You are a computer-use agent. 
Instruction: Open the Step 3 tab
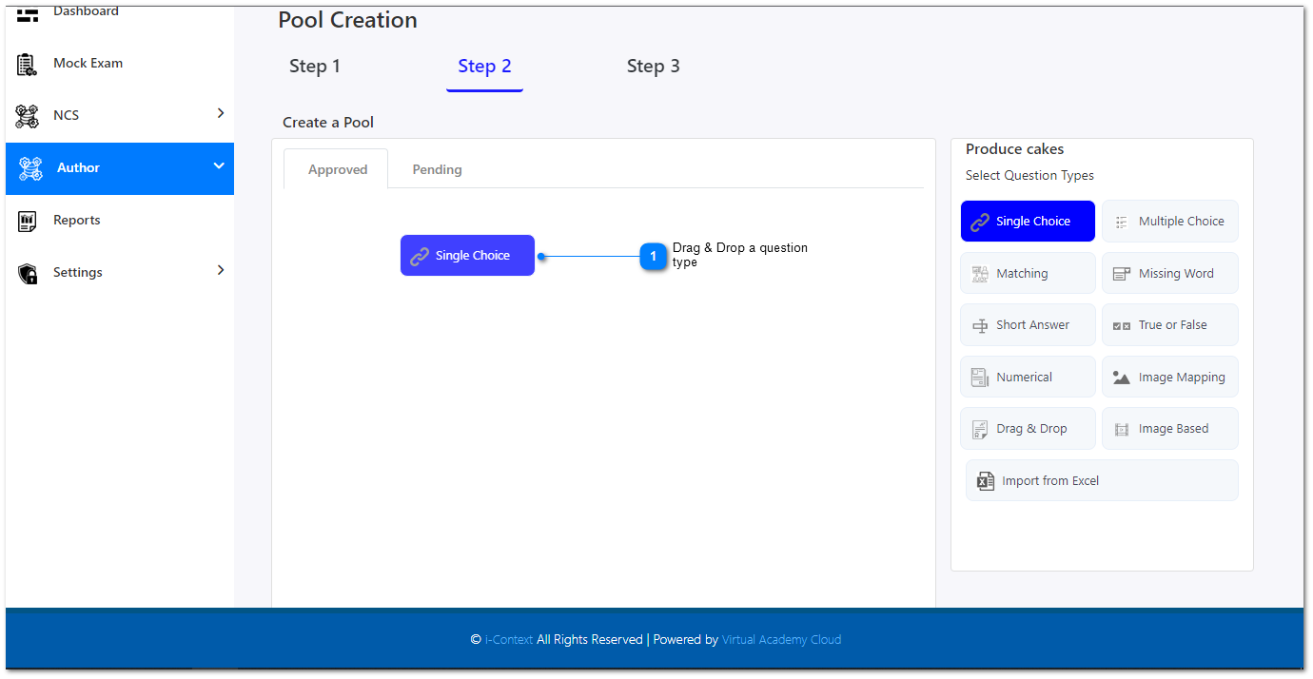click(x=653, y=67)
